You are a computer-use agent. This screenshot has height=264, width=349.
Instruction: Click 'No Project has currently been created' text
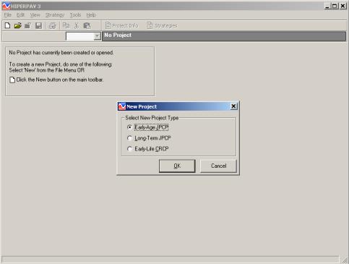click(61, 53)
